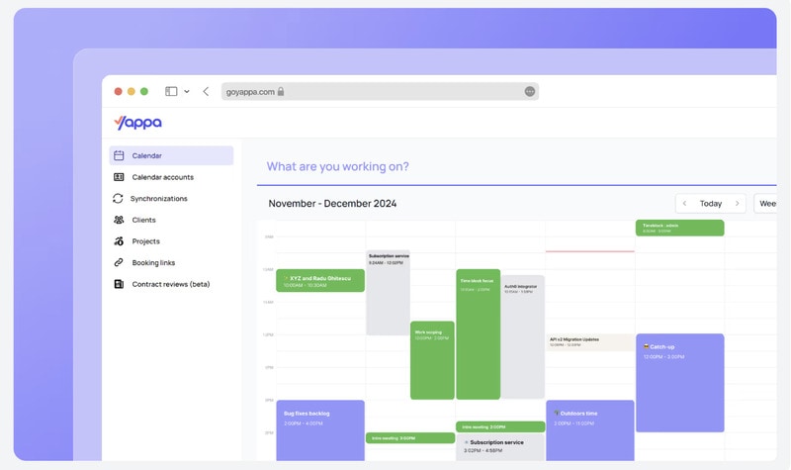Open Calendar accounts via its sidebar icon
Image resolution: width=791 pixels, height=470 pixels.
(119, 177)
